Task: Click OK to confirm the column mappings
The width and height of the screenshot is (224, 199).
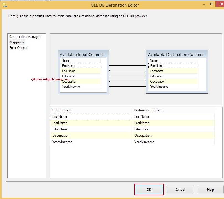Action: [149, 190]
